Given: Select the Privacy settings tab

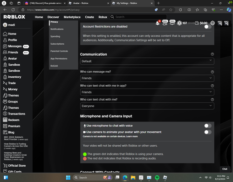Looking at the screenshot, I should [54, 22].
